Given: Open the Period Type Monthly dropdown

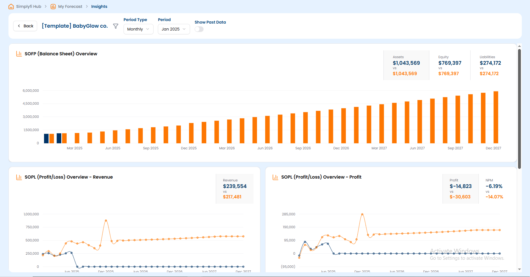Looking at the screenshot, I should 138,29.
